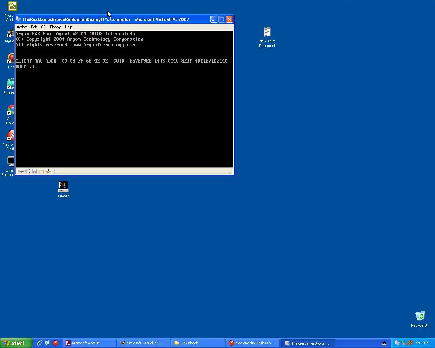Image resolution: width=435 pixels, height=348 pixels.
Task: Click the Virtual PC tray icon
Action: point(397,343)
